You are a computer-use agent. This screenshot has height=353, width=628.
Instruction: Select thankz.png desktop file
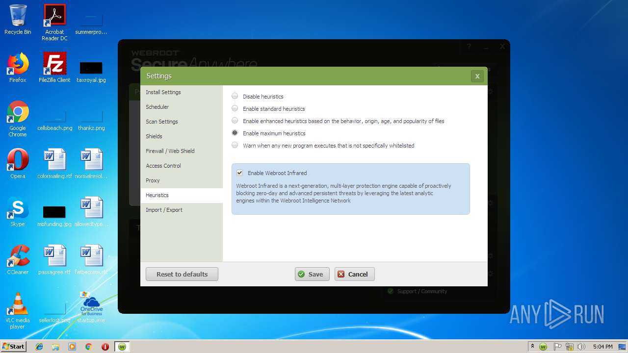(91, 121)
